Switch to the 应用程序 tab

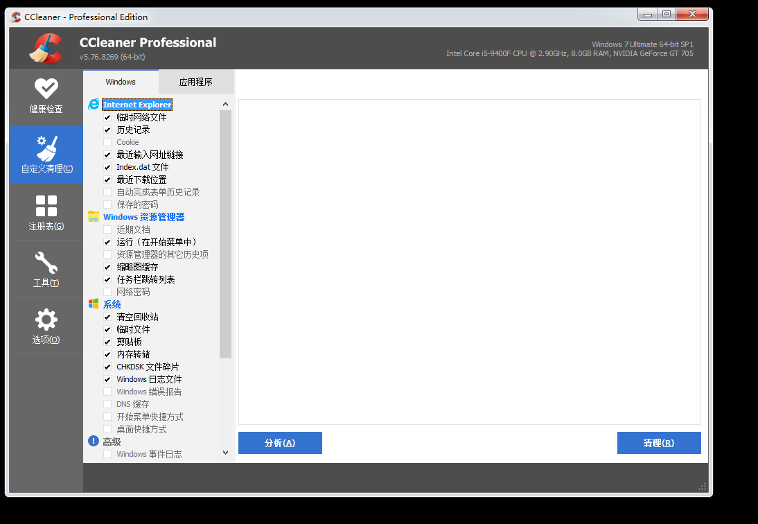tap(196, 82)
